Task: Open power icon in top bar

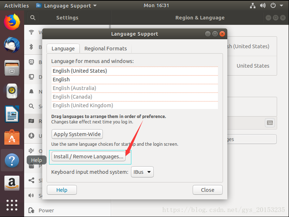Action: [x=273, y=5]
